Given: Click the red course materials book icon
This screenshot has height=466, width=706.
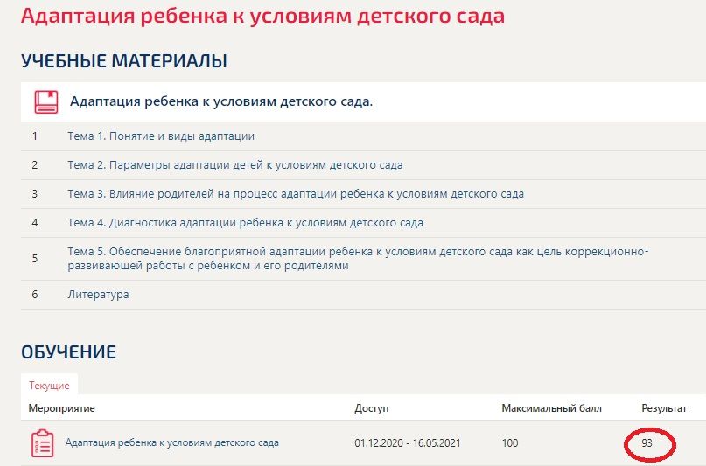Looking at the screenshot, I should [46, 102].
